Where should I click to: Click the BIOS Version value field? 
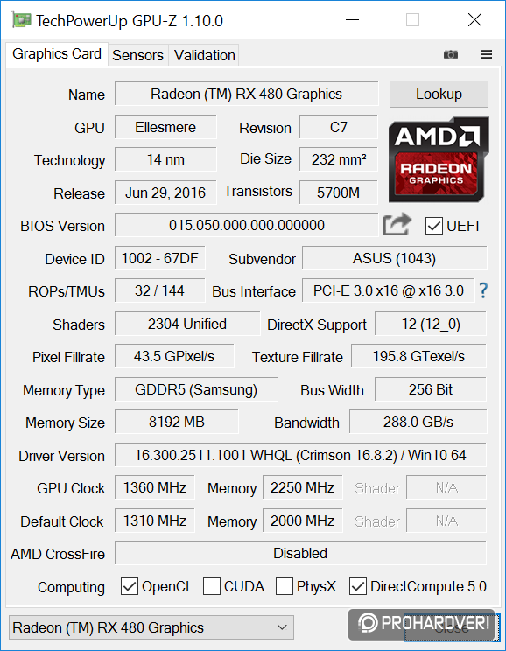246,225
